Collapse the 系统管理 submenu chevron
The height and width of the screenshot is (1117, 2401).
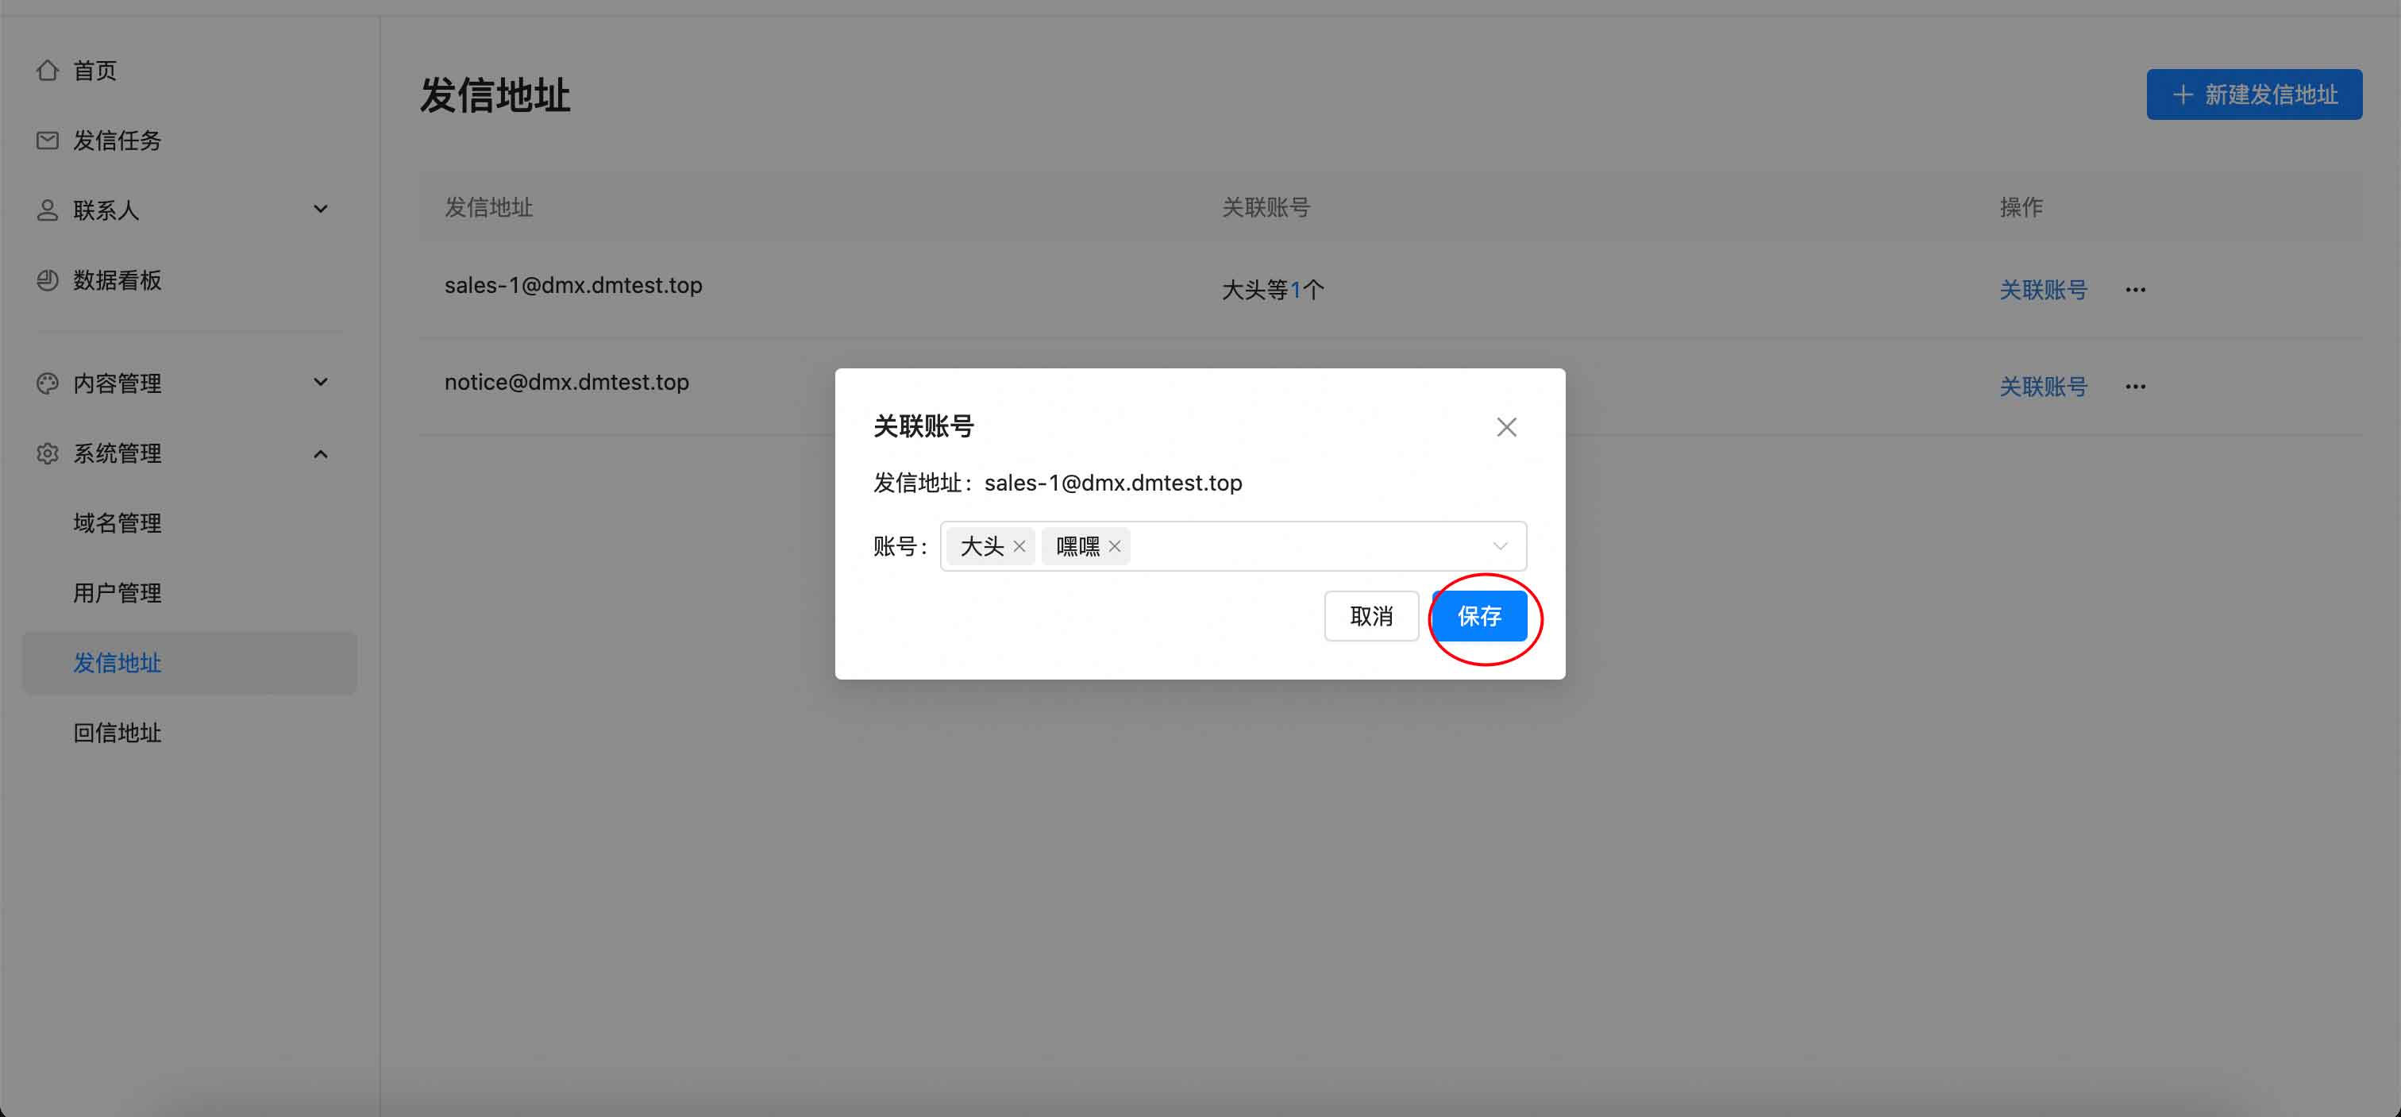click(321, 453)
